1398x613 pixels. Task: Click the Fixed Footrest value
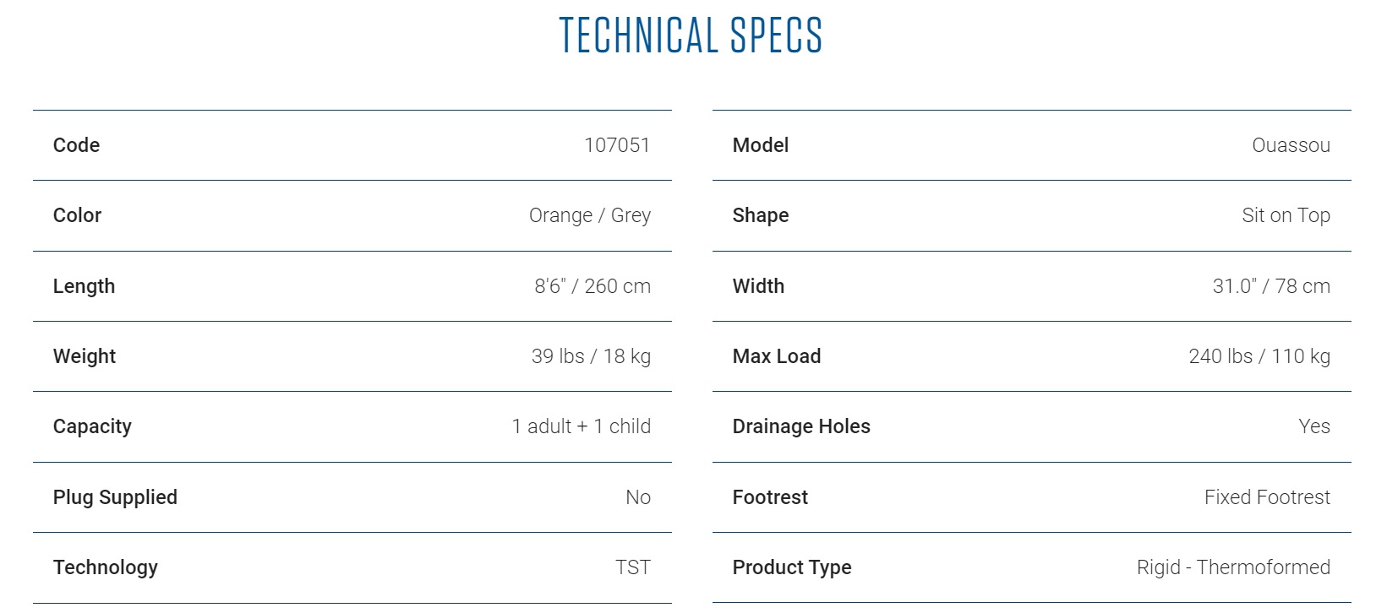click(1267, 497)
